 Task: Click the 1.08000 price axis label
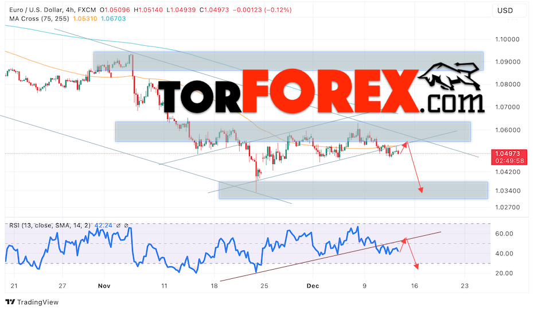click(507, 84)
